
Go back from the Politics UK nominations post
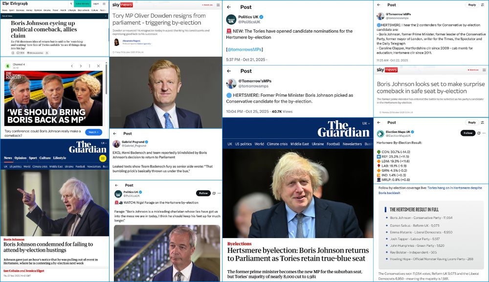(x=229, y=7)
